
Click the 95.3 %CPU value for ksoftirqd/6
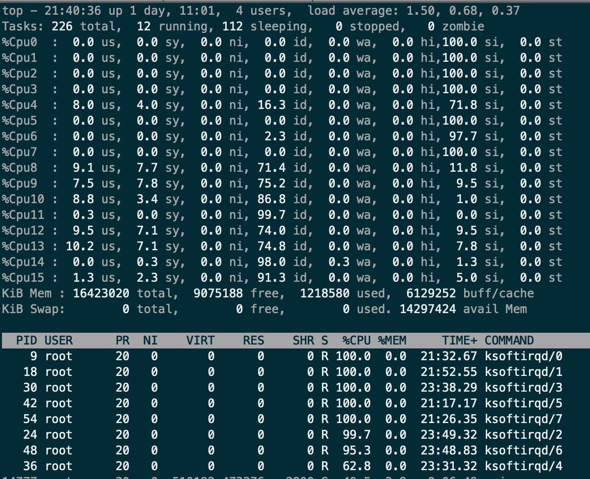[357, 451]
